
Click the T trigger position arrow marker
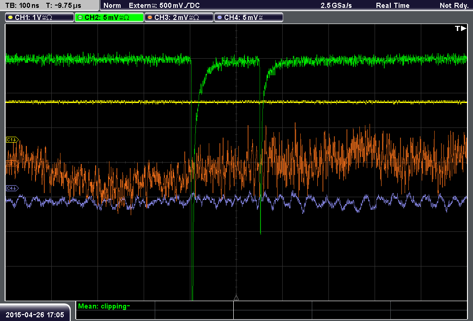[461, 28]
